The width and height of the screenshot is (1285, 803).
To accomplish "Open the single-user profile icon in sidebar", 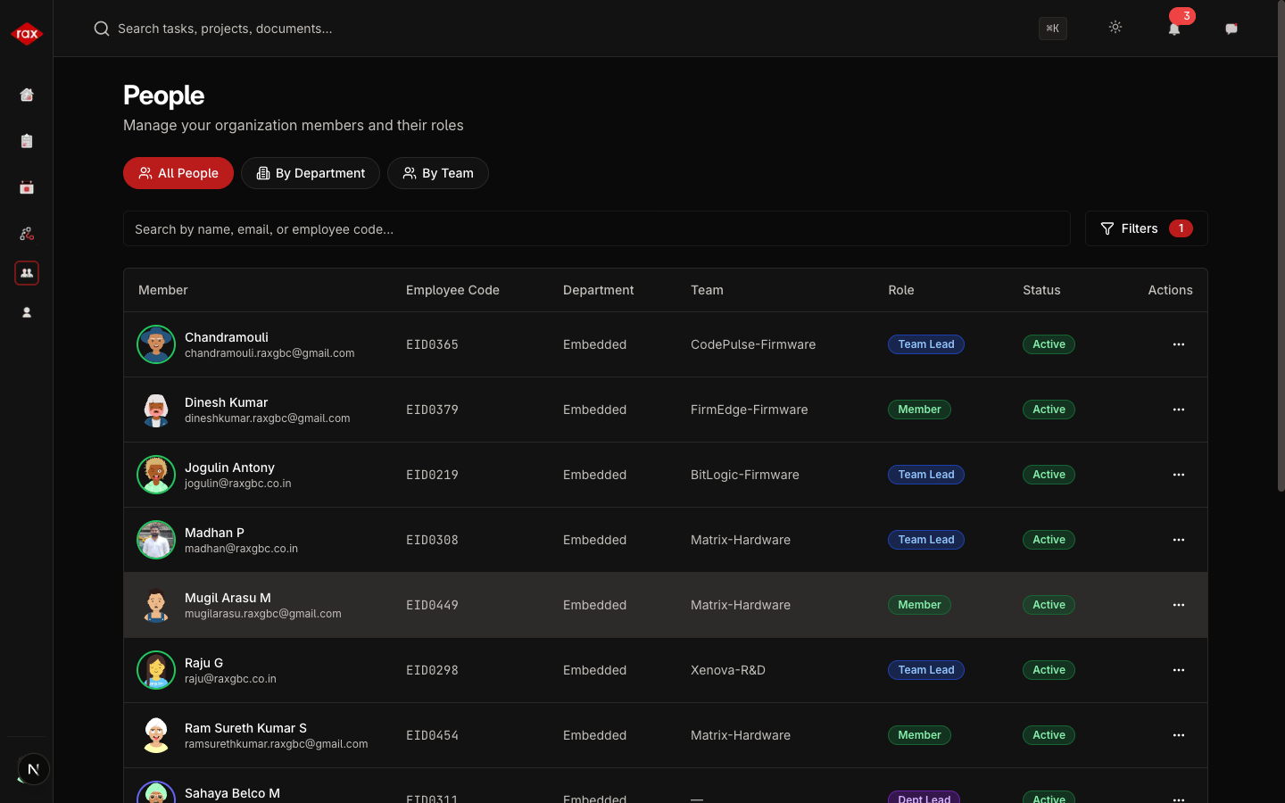I will pos(27,312).
